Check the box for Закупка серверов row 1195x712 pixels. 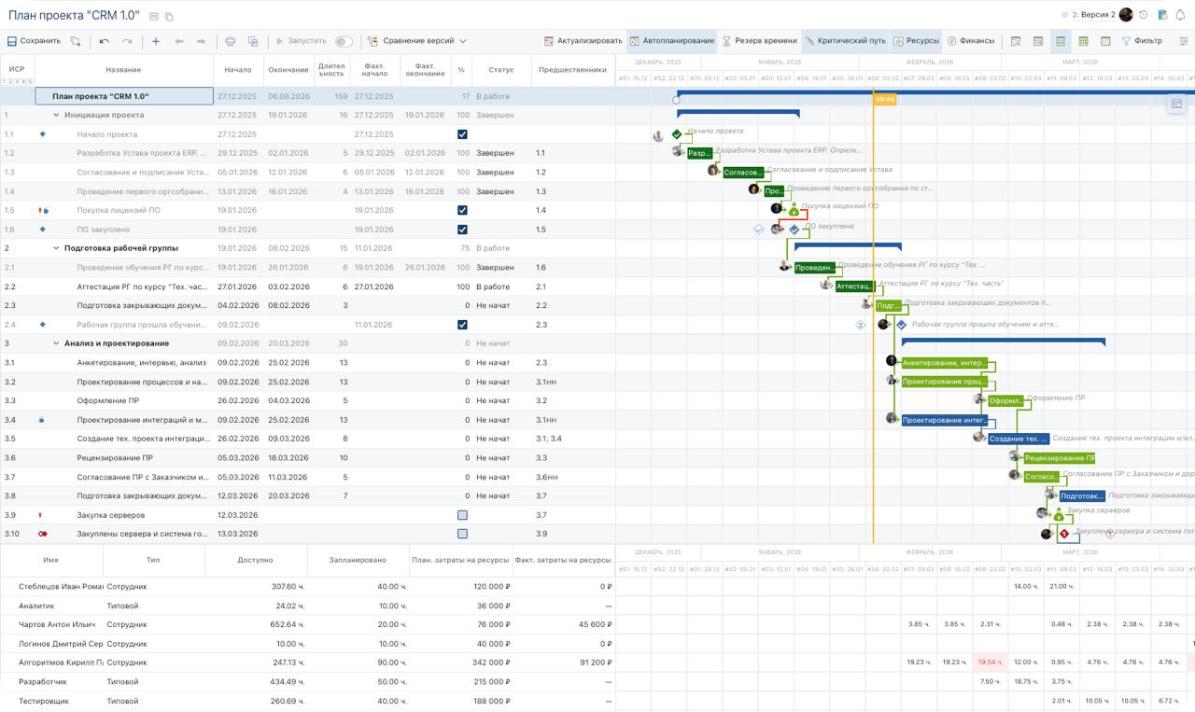pyautogui.click(x=462, y=515)
